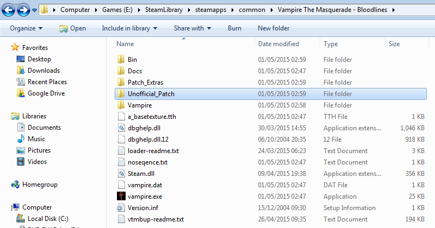Click the Favorites star icon
Viewport: 435px width, 228px height.
click(15, 47)
